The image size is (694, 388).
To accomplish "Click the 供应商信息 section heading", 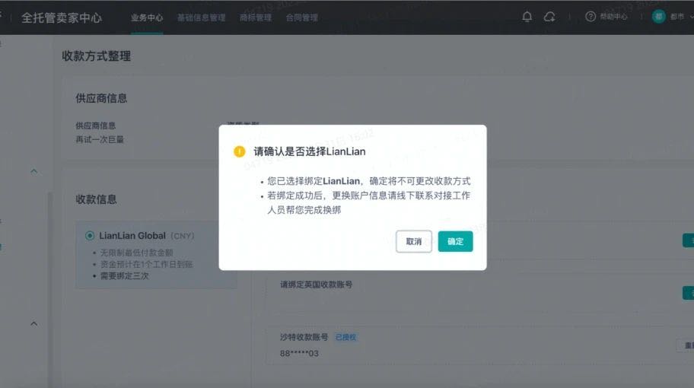I will point(101,98).
